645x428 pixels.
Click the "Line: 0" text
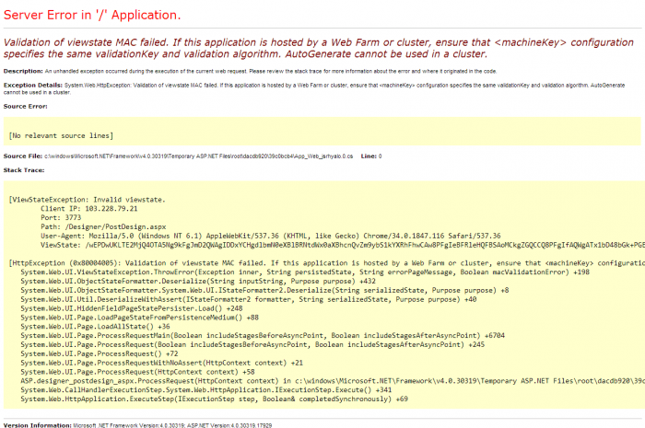click(370, 156)
